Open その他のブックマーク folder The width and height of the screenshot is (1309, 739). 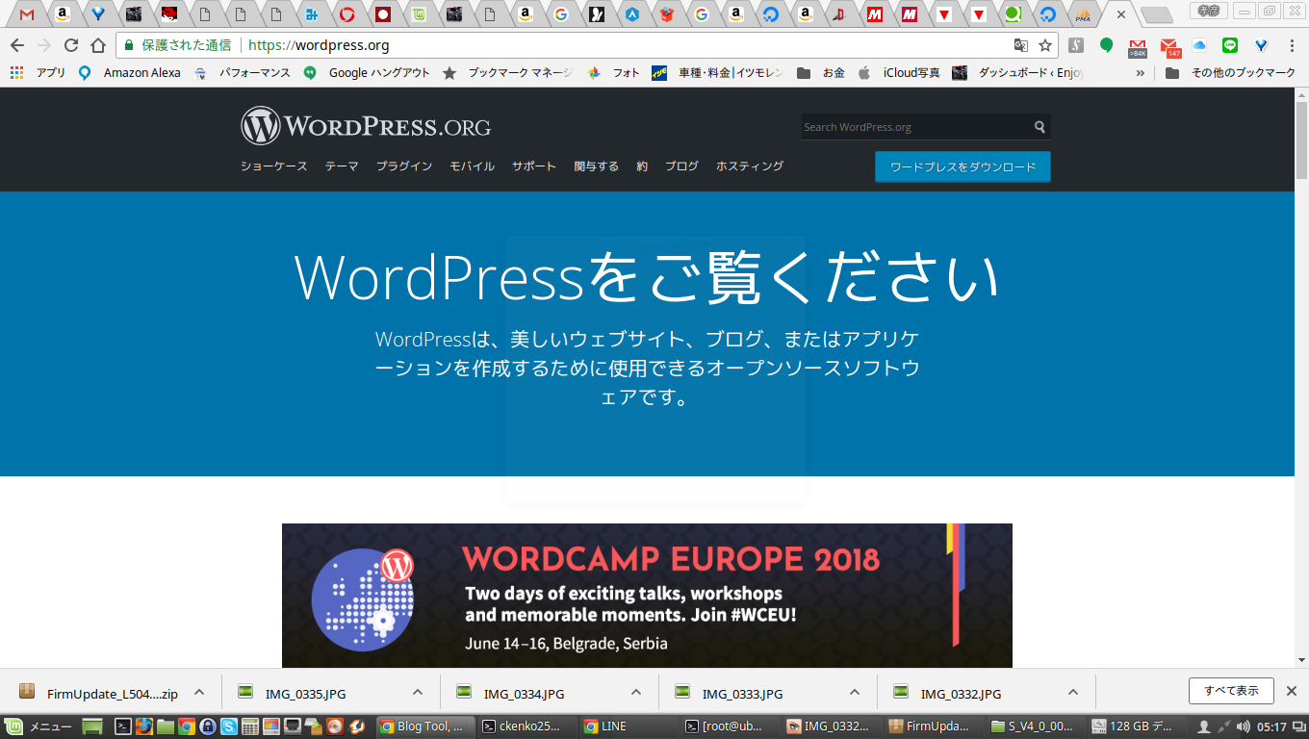[1230, 72]
